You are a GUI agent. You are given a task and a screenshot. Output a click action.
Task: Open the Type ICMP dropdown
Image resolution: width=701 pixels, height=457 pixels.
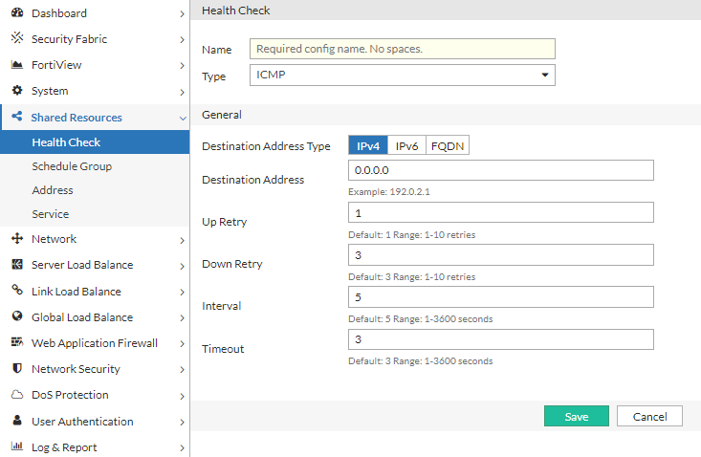(403, 76)
